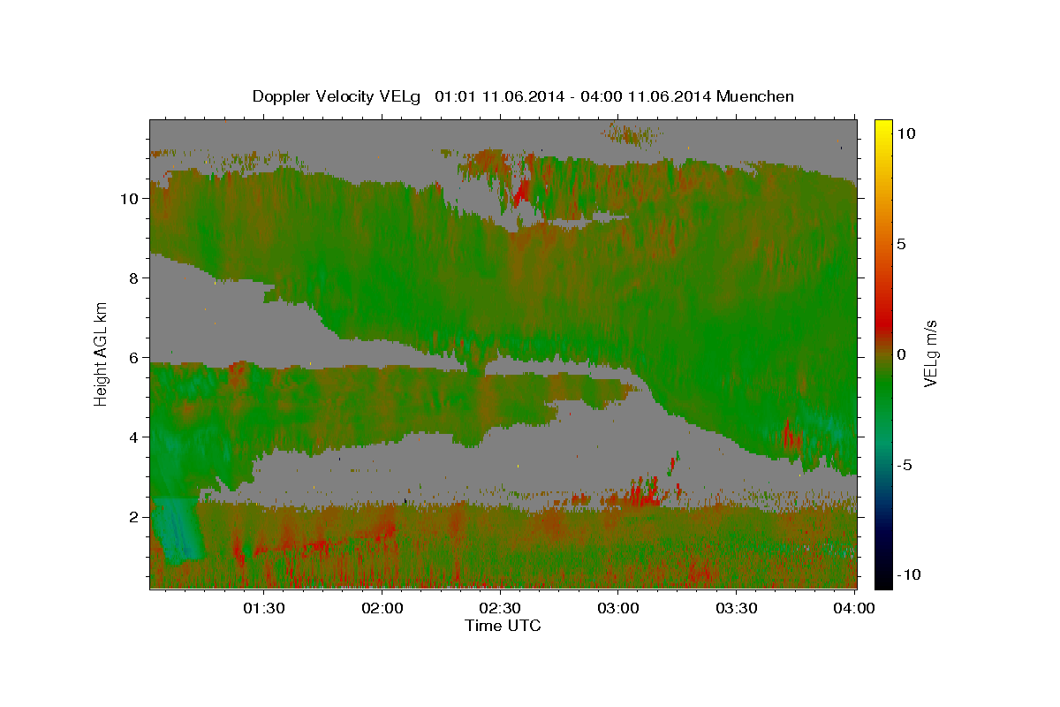Click the plot title 'Doppler Velocity VELg'
Image resolution: width=1060 pixels, height=707 pixels.
[x=338, y=96]
